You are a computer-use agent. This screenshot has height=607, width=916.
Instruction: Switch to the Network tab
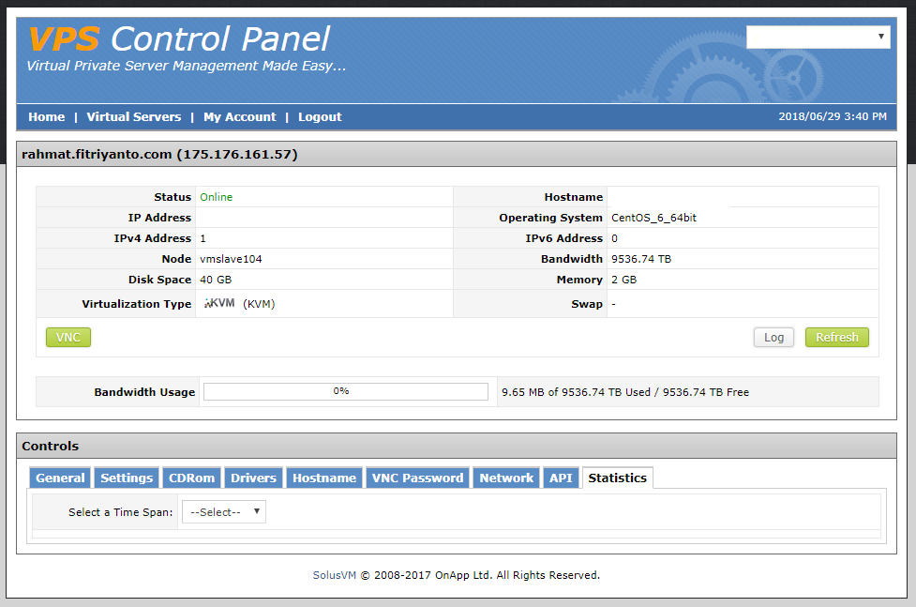pyautogui.click(x=506, y=478)
